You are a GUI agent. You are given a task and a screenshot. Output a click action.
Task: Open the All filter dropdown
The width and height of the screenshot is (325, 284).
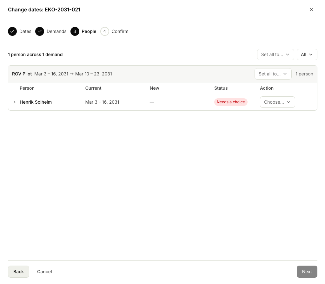click(307, 55)
